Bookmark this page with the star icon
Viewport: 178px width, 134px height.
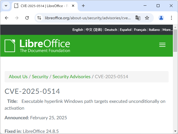point(147,18)
